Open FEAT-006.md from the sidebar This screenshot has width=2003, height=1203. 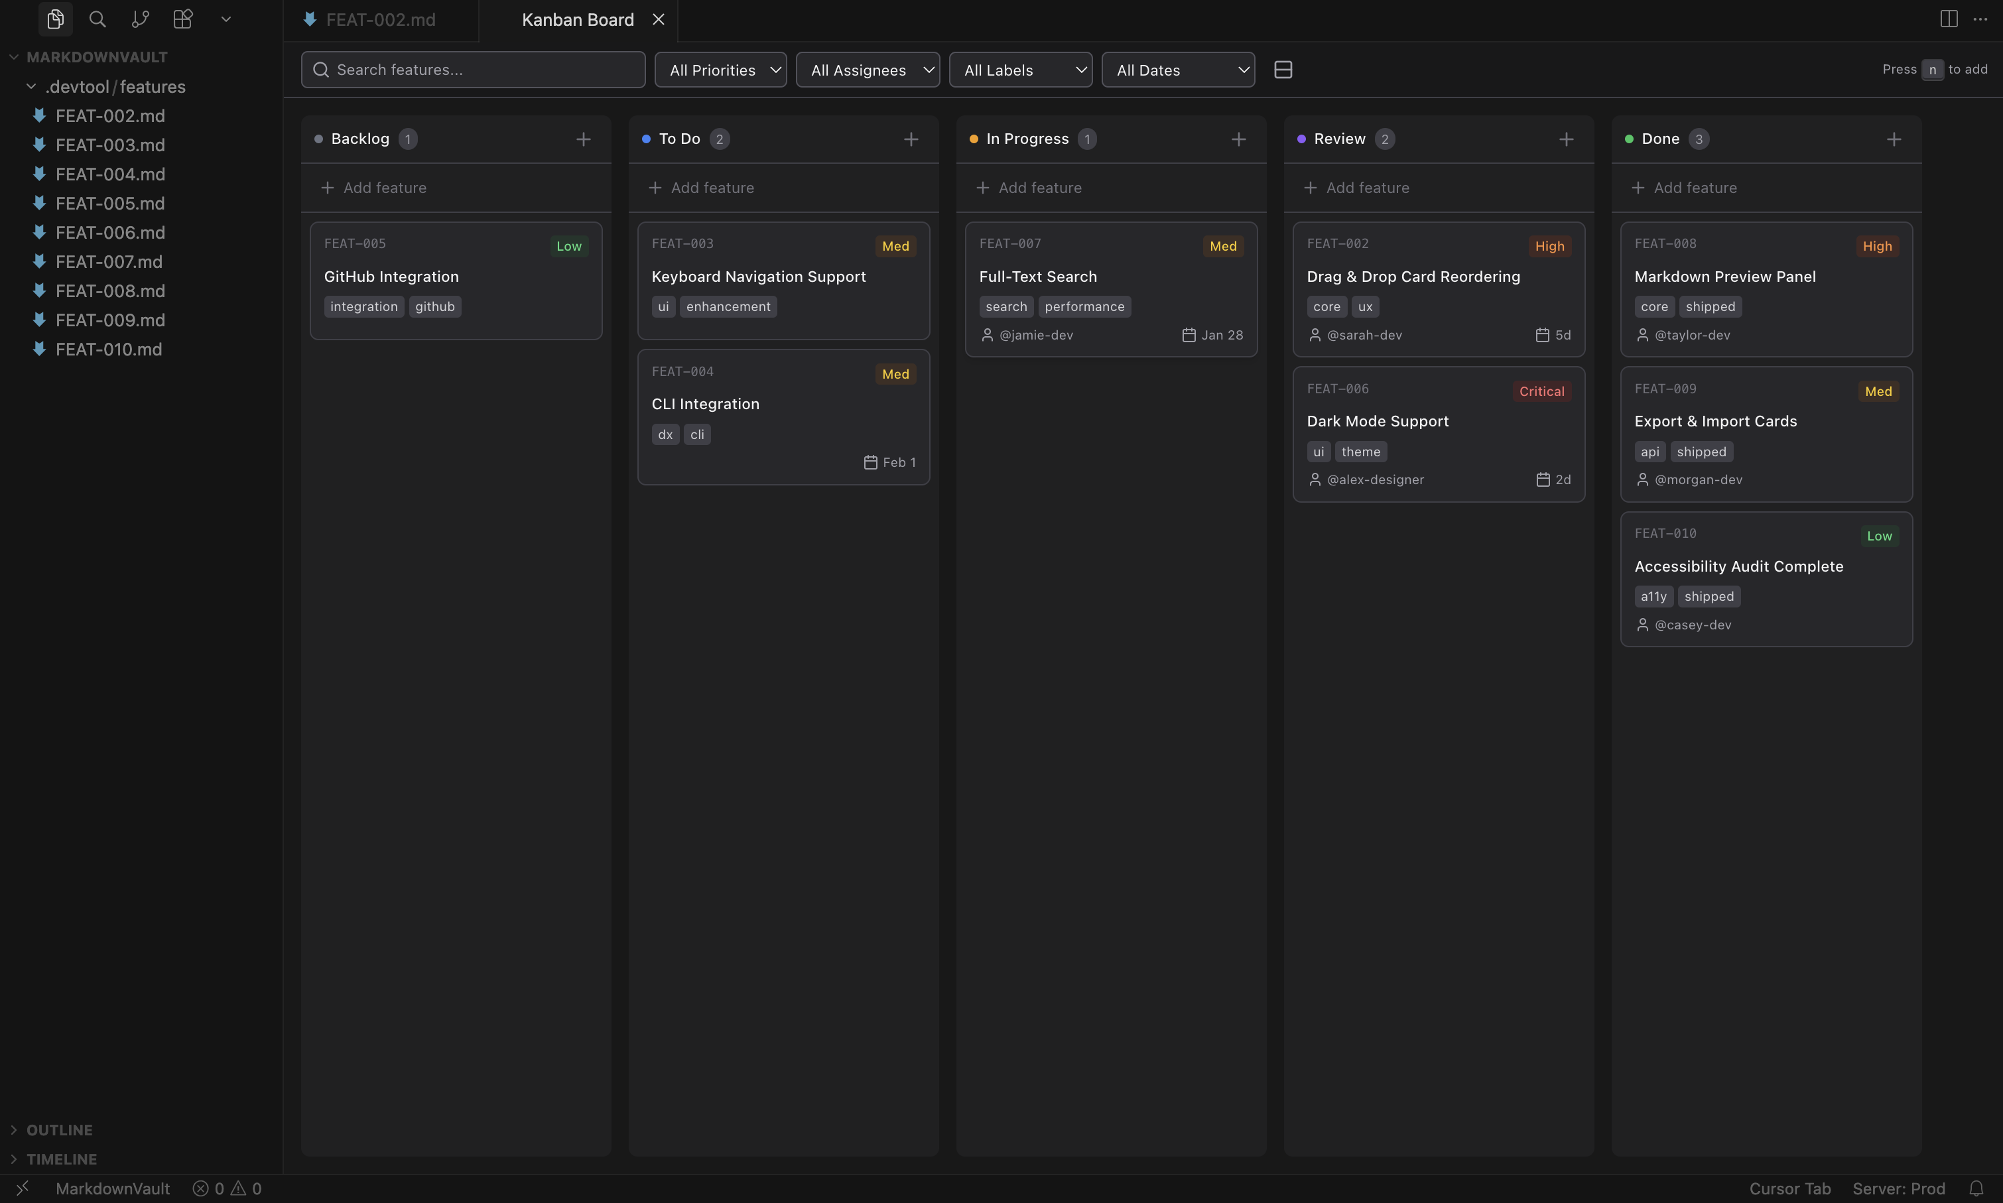point(109,232)
